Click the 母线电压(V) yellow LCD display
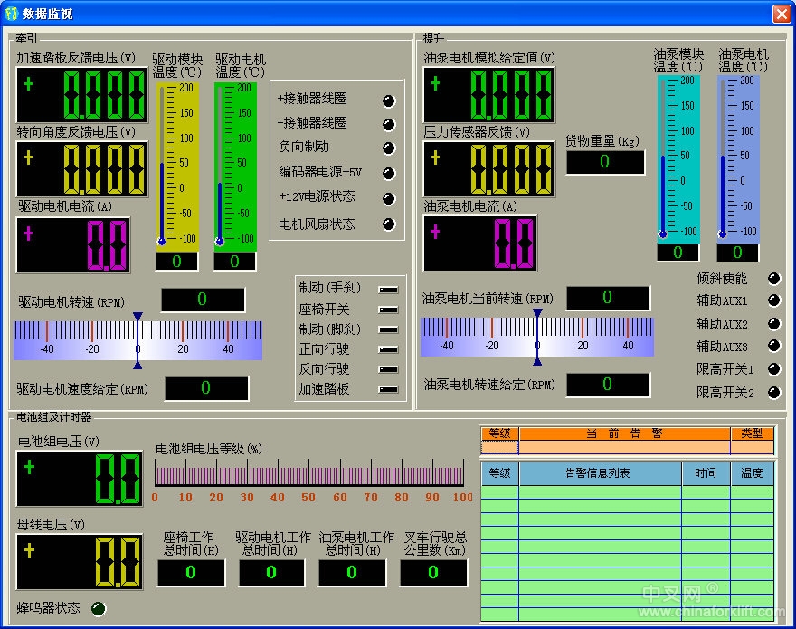The height and width of the screenshot is (629, 796). [80, 561]
